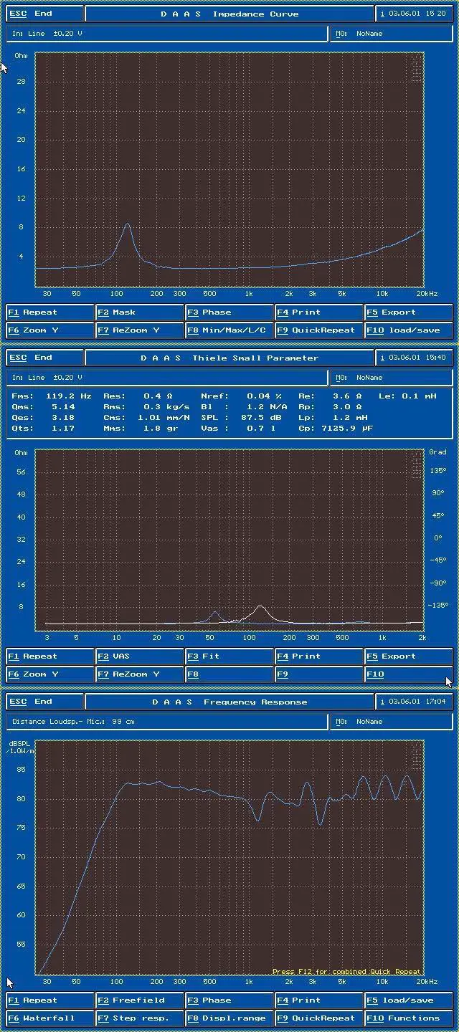459x1032 pixels.
Task: Click the MO: NoName field in Thiele Small screen
Action: coord(391,378)
